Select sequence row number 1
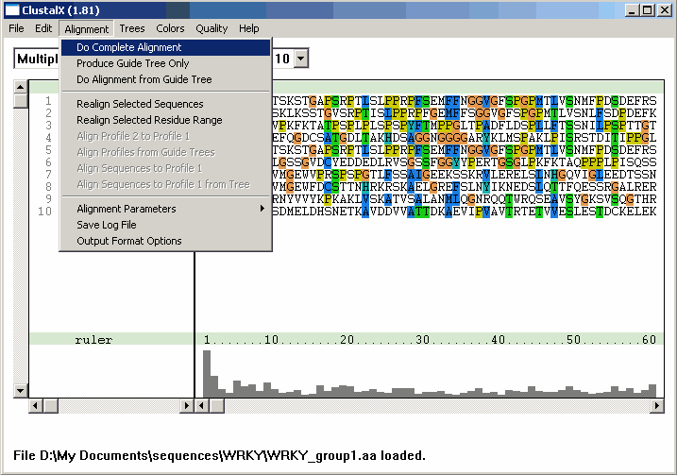 pos(48,101)
